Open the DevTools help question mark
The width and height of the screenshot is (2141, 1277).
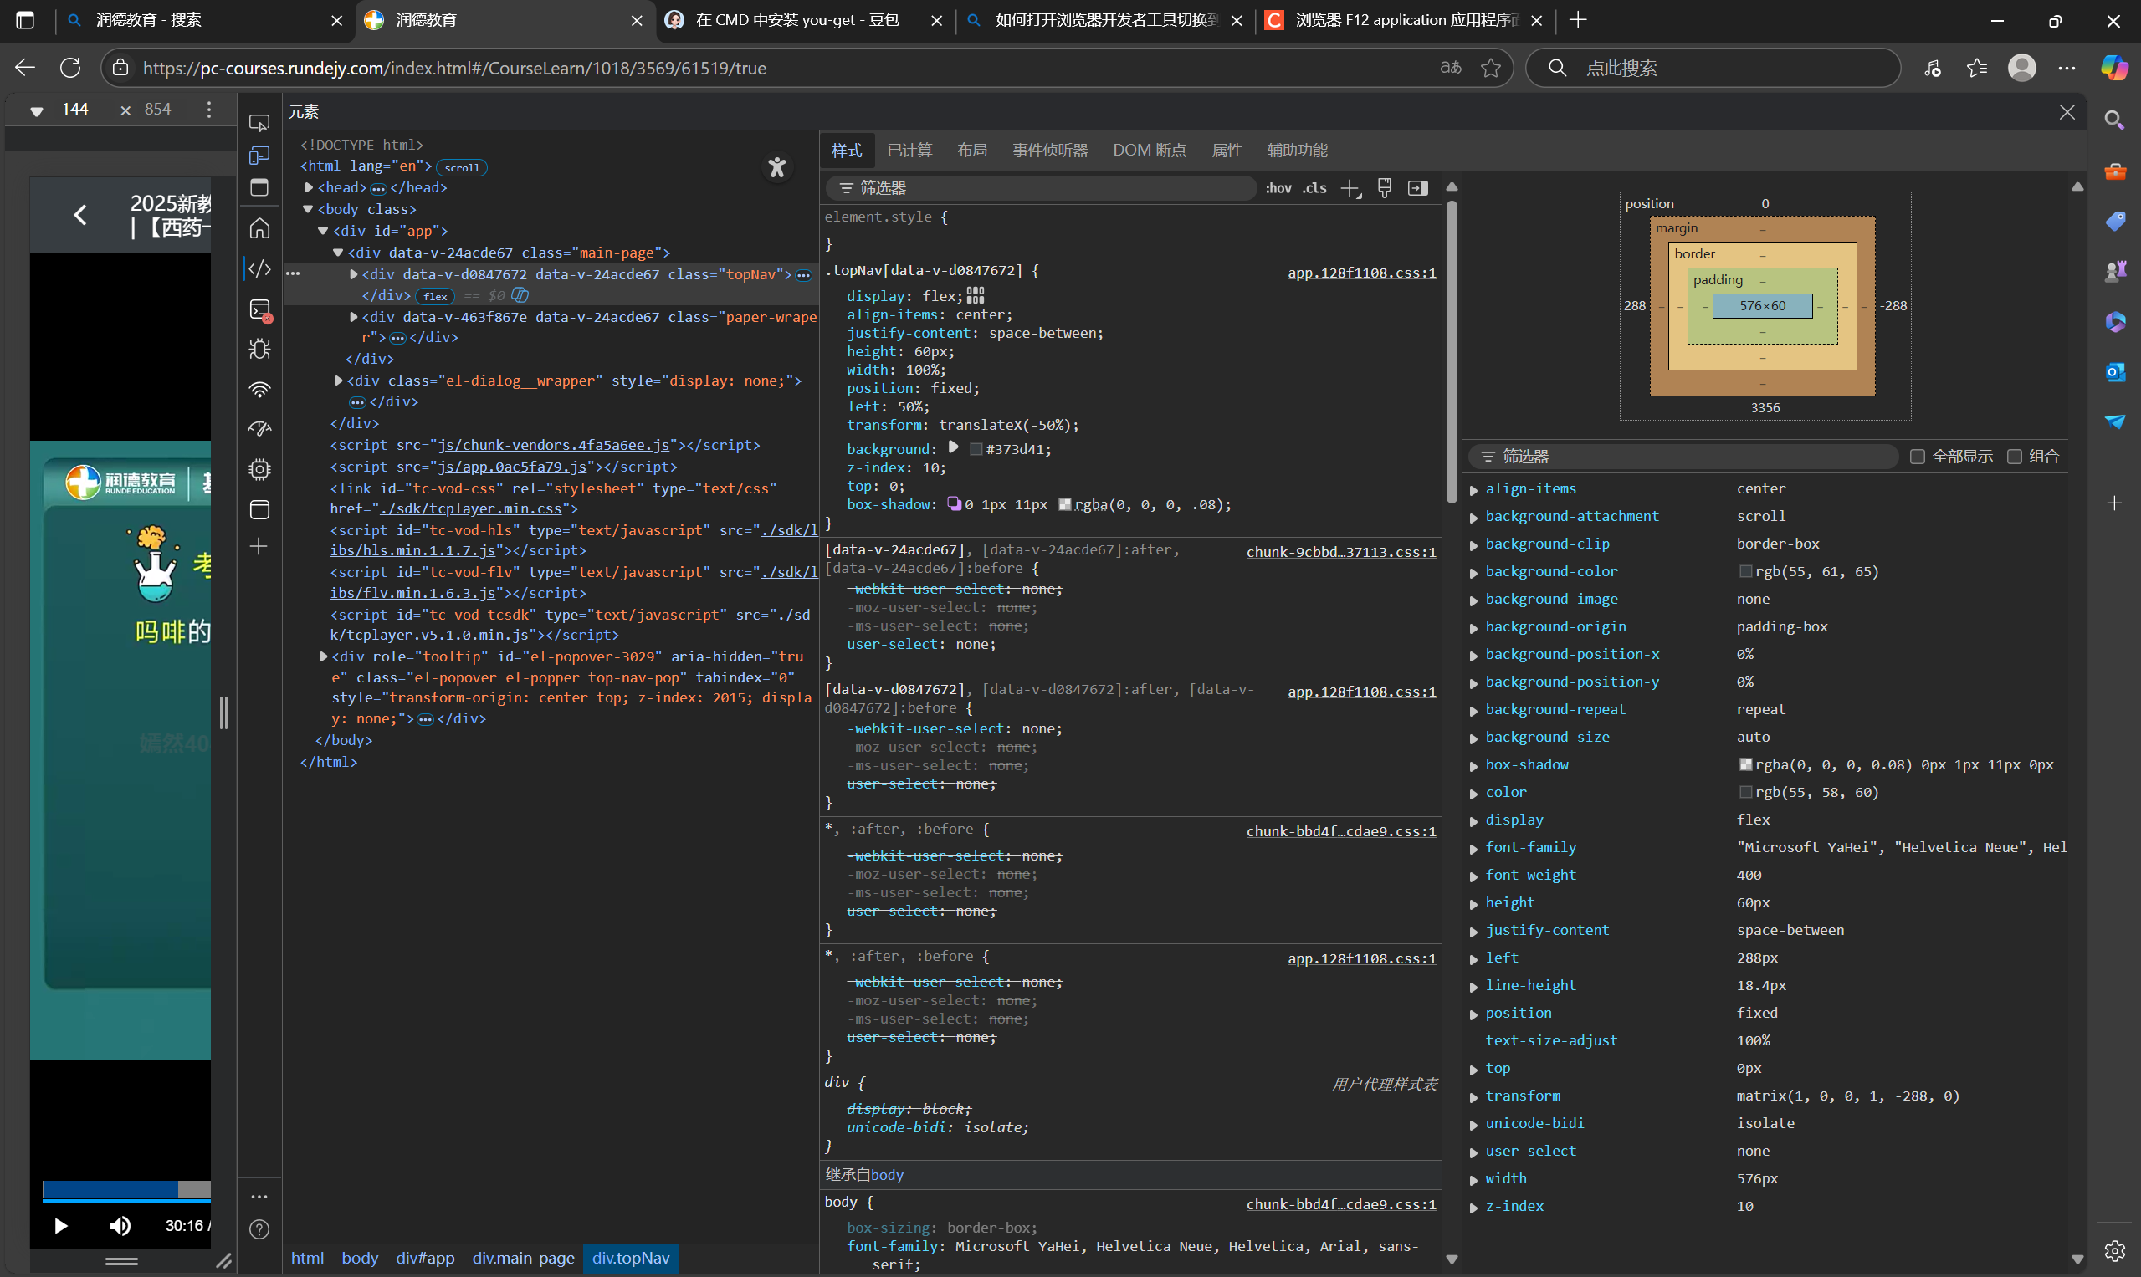pyautogui.click(x=259, y=1229)
